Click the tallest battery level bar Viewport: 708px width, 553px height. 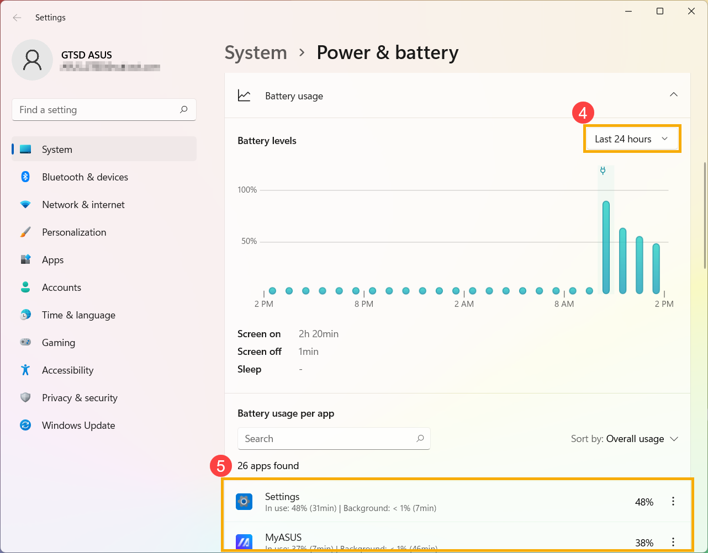click(606, 247)
